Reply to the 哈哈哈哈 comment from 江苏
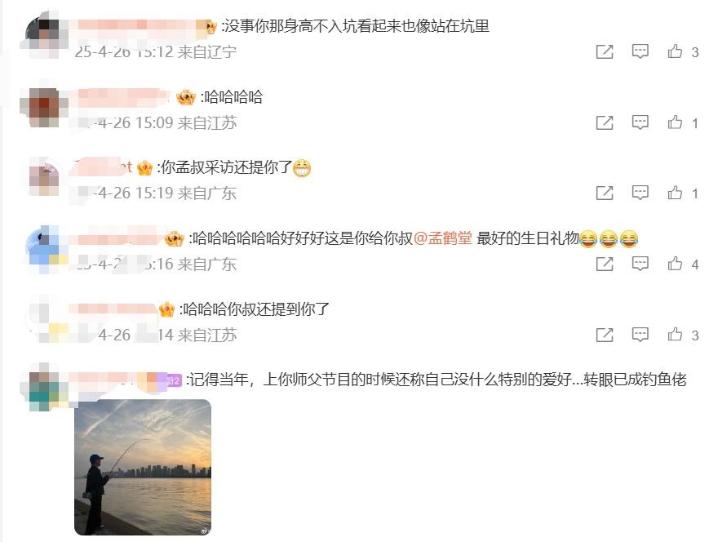 pyautogui.click(x=640, y=122)
